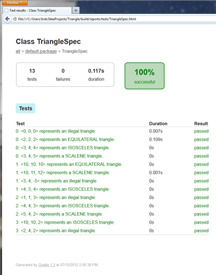The width and height of the screenshot is (216, 275).
Task: Click the page favicon in the tab
Action: click(6, 10)
